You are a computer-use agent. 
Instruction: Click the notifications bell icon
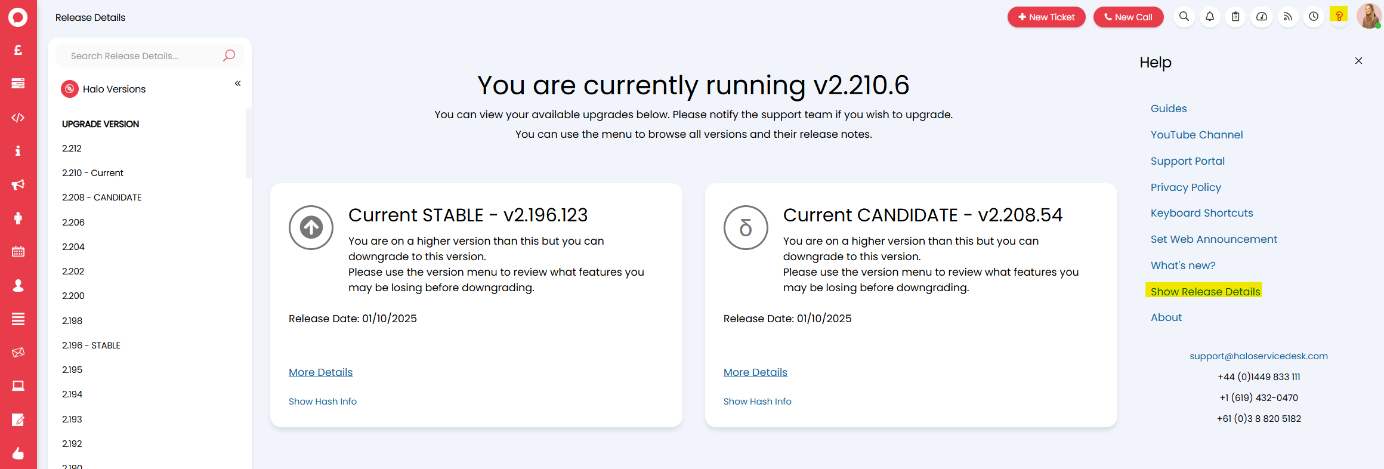click(x=1210, y=17)
